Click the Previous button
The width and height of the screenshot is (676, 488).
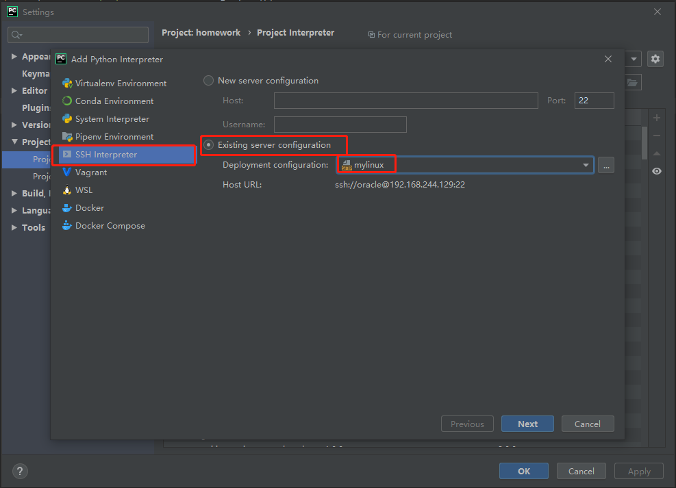[x=467, y=424]
